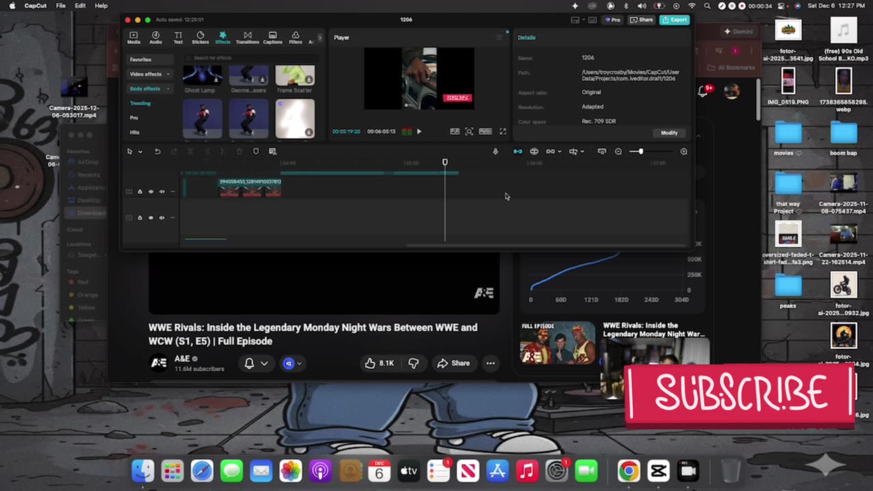The height and width of the screenshot is (491, 873).
Task: Open the Transitions panel
Action: tap(248, 38)
